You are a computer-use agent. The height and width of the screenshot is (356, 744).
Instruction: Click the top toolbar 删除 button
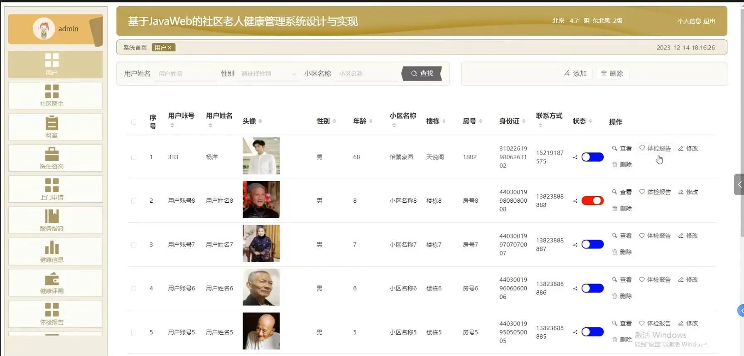click(612, 74)
